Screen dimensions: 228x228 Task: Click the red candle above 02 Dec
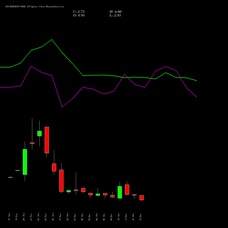pos(83,190)
